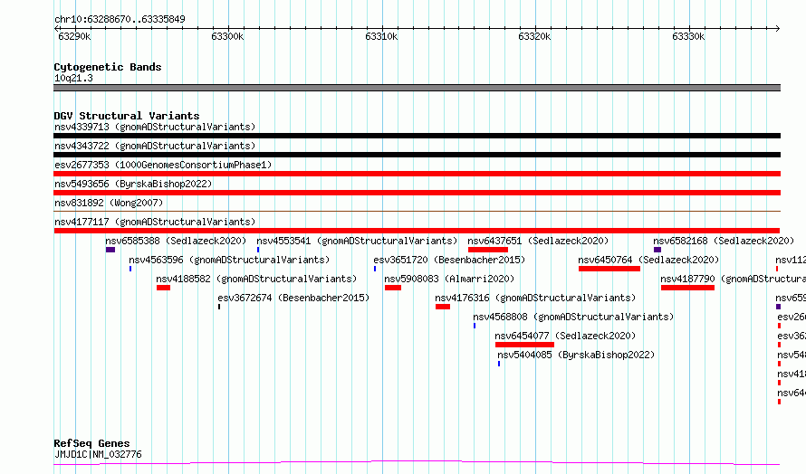The image size is (806, 474).
Task: Select the purple bar under nsv6582168
Action: pyautogui.click(x=657, y=250)
